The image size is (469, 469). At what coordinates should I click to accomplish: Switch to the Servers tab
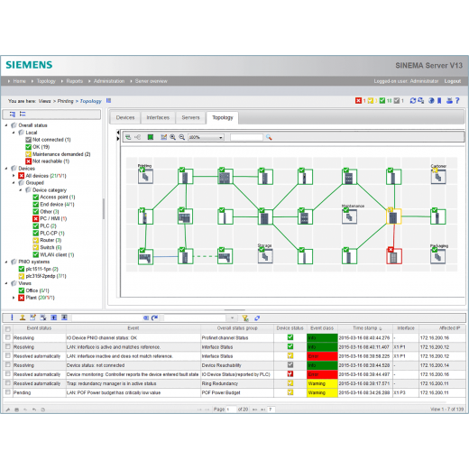190,117
